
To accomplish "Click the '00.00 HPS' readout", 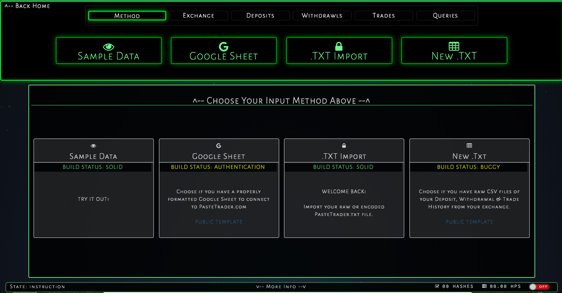I will (505, 287).
